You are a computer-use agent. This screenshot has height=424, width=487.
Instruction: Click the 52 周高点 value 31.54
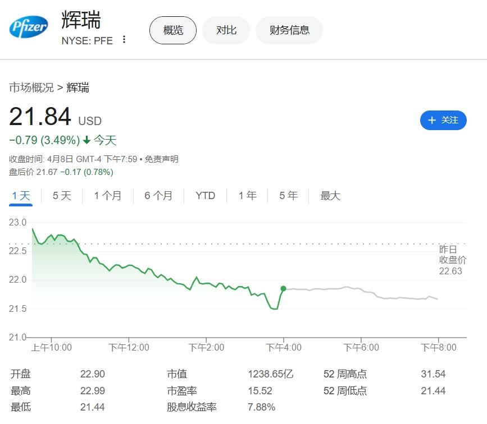click(x=433, y=374)
